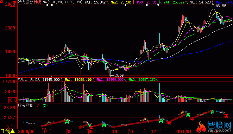Click the volume value 21545.000
The width and height of the screenshot is (233, 134).
coord(51,80)
